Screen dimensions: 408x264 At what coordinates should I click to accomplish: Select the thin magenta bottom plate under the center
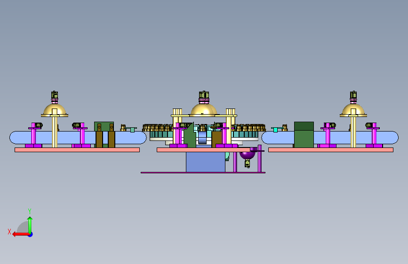click(x=203, y=172)
